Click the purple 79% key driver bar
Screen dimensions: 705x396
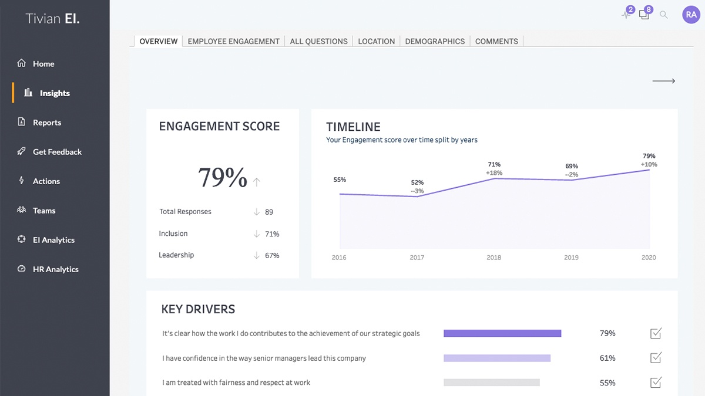coord(502,333)
